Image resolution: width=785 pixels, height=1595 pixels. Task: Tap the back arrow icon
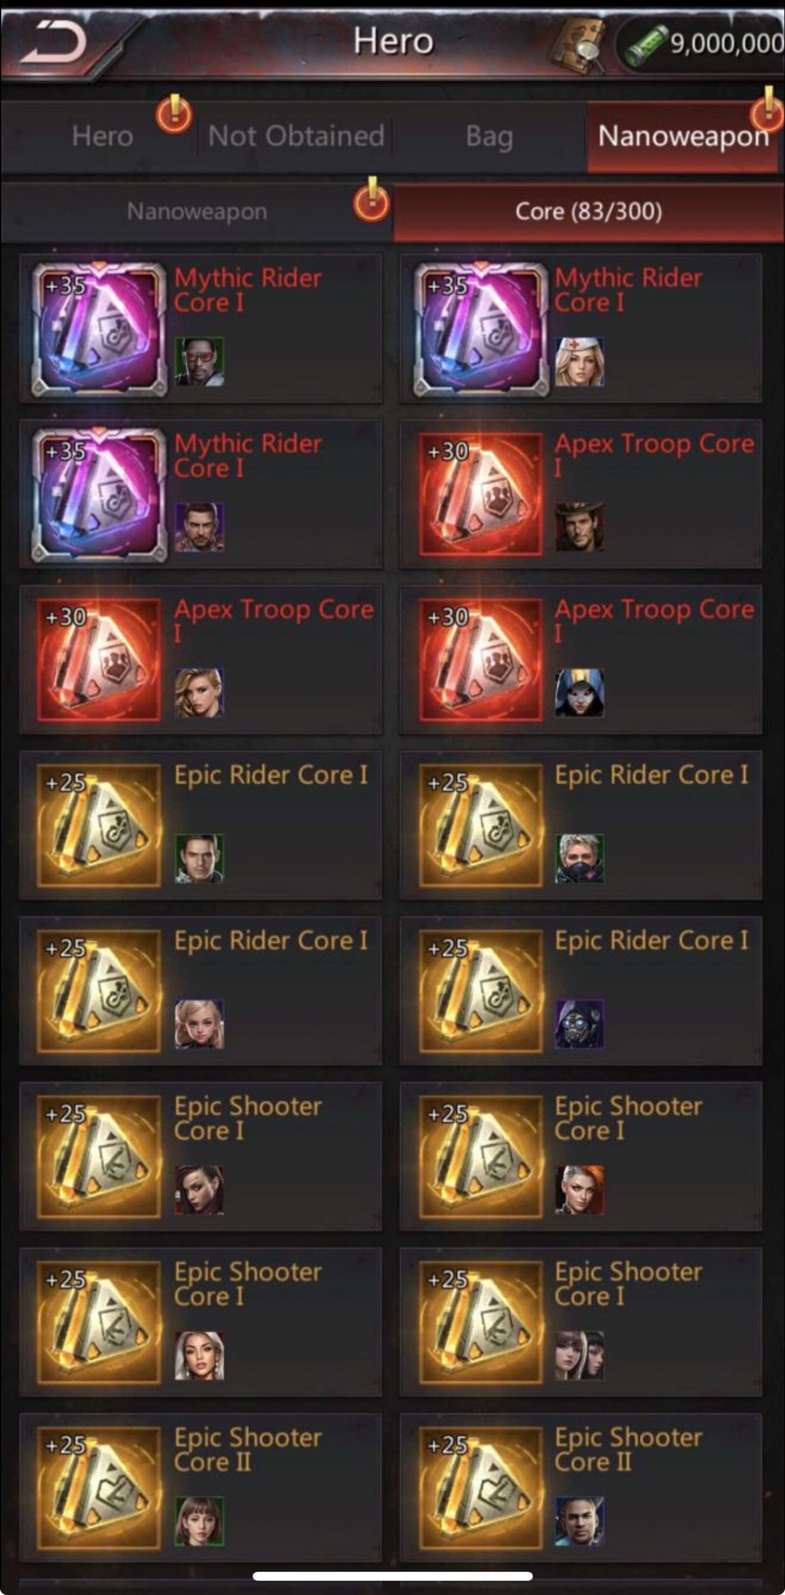53,42
